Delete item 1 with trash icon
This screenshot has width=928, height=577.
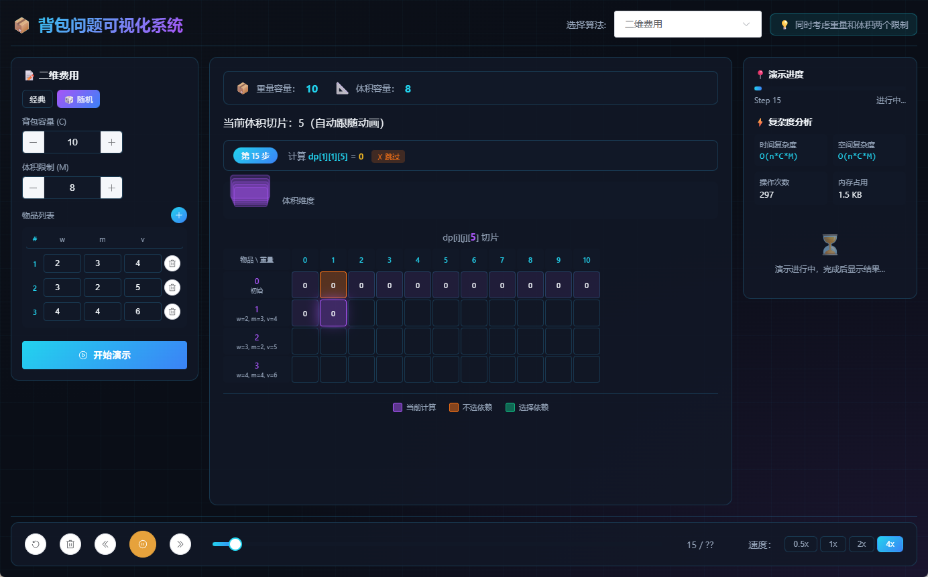coord(172,263)
